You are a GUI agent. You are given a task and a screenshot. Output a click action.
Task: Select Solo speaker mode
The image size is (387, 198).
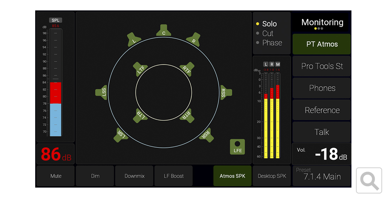pos(269,24)
